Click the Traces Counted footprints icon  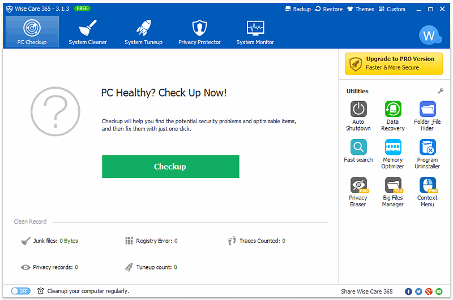(x=232, y=241)
